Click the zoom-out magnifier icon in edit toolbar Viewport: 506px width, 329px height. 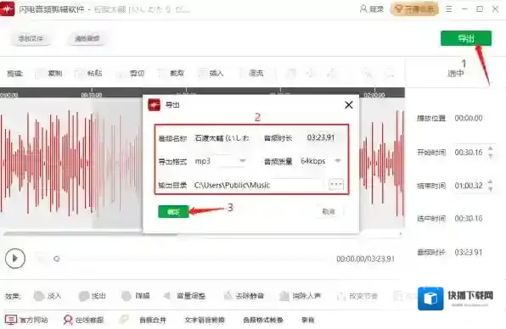[390, 74]
